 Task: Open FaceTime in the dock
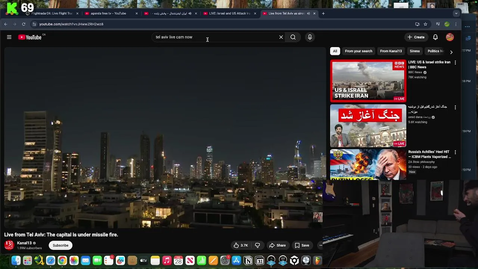pos(97,260)
